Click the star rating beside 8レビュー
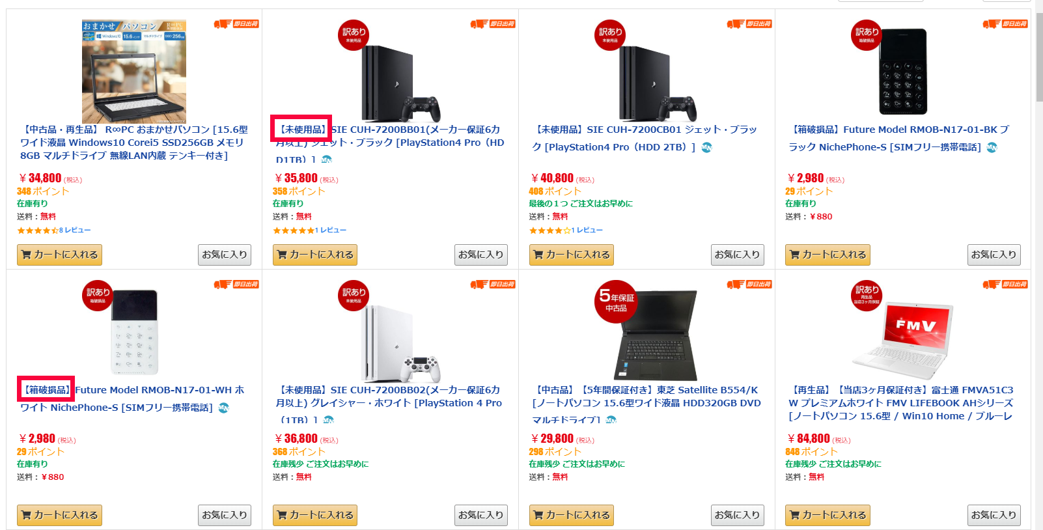This screenshot has width=1043, height=530. coord(37,230)
